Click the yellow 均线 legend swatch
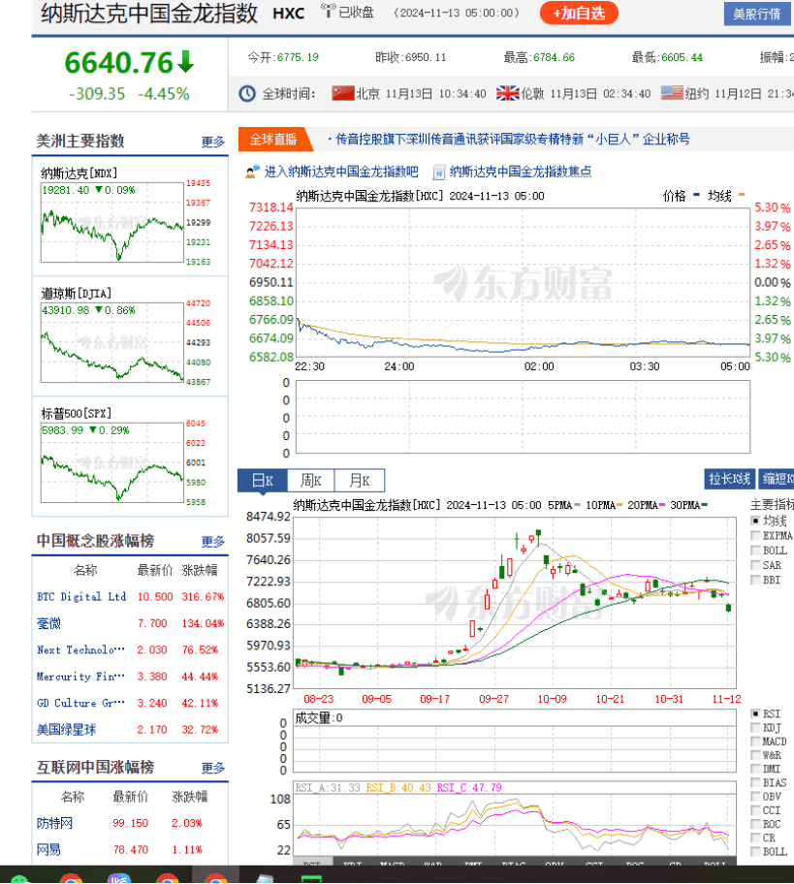Image resolution: width=794 pixels, height=884 pixels. click(x=742, y=195)
